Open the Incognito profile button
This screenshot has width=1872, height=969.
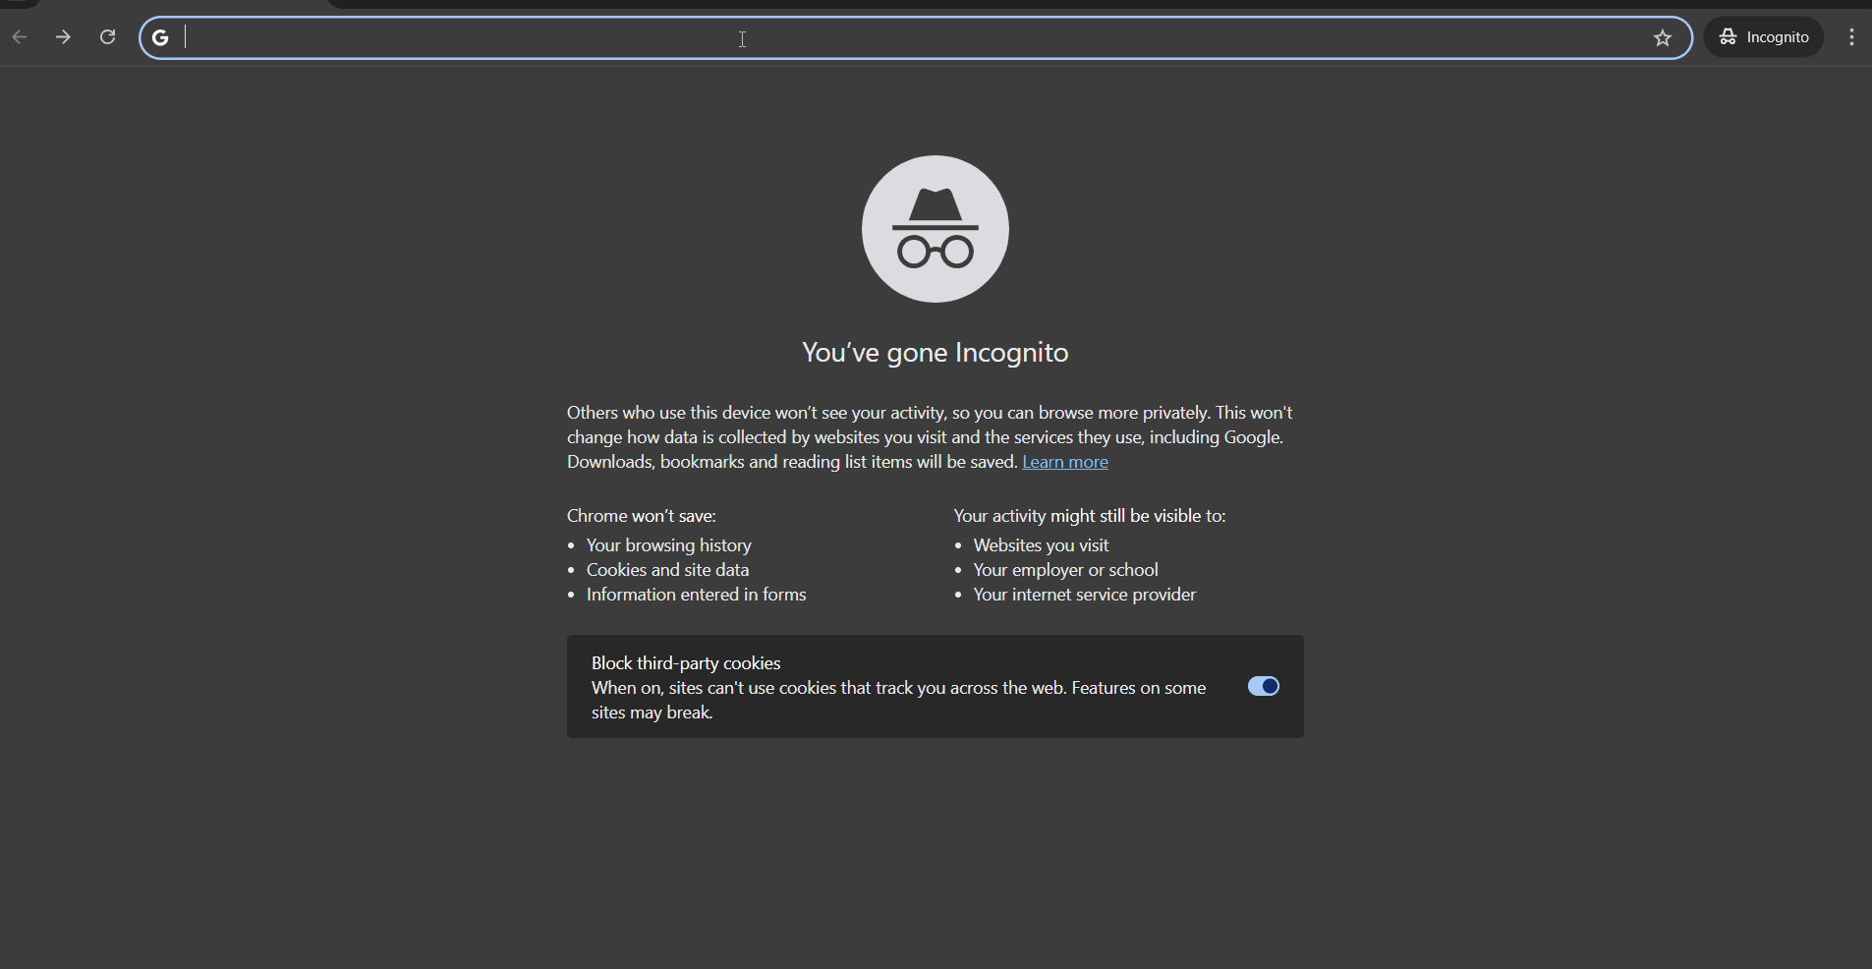coord(1764,37)
